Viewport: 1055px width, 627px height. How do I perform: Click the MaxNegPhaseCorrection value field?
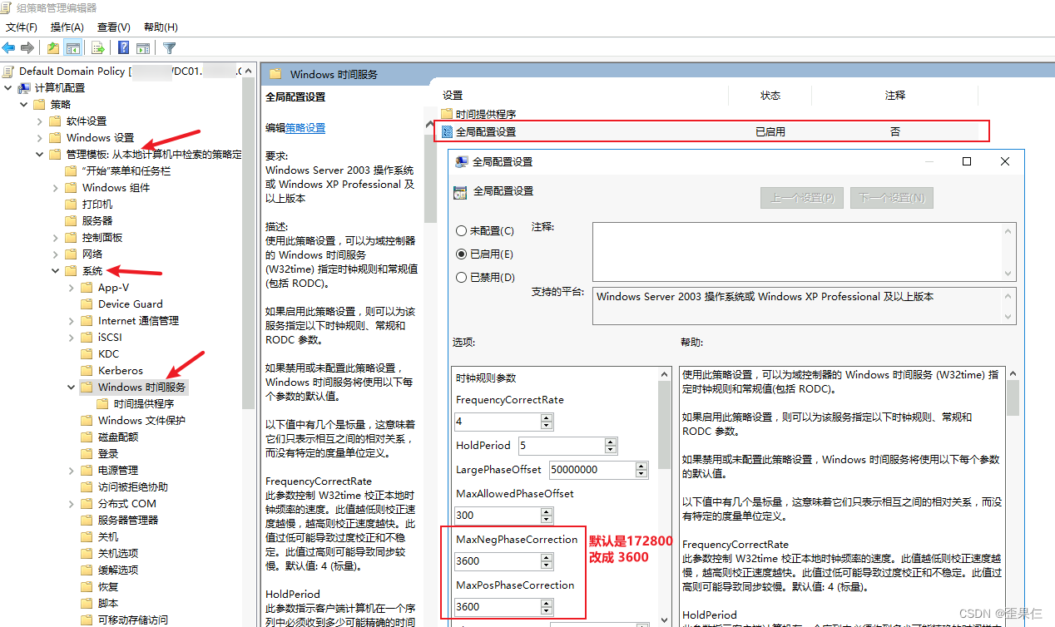(x=498, y=561)
